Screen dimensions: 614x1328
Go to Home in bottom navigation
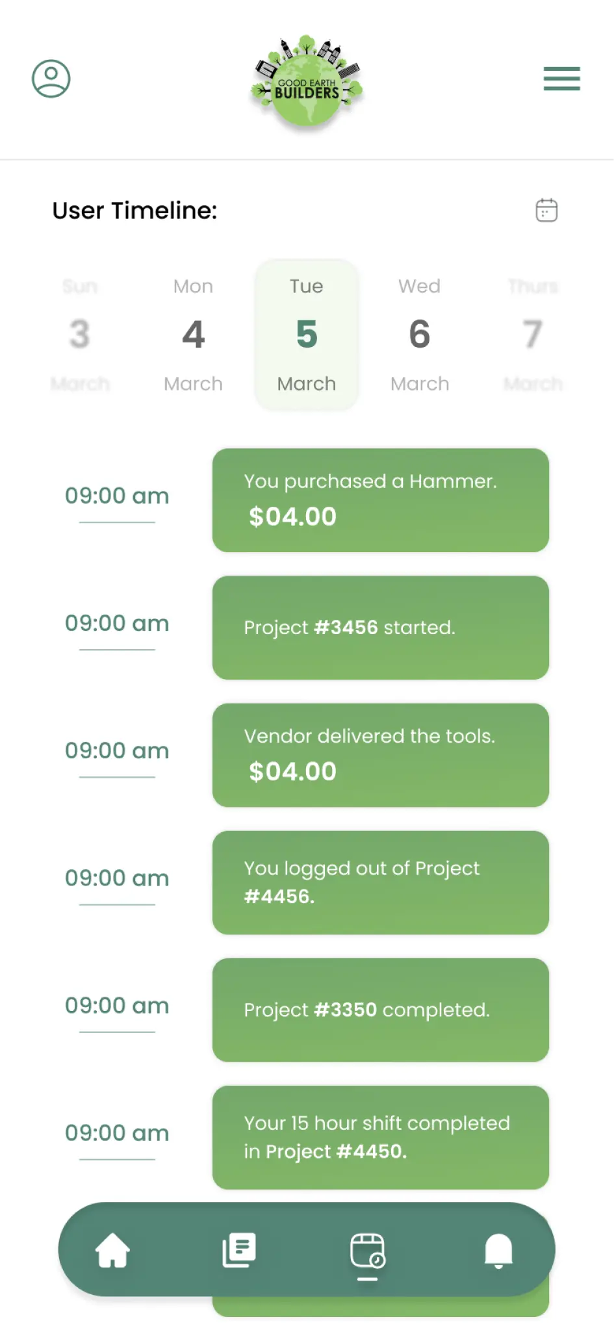112,1249
